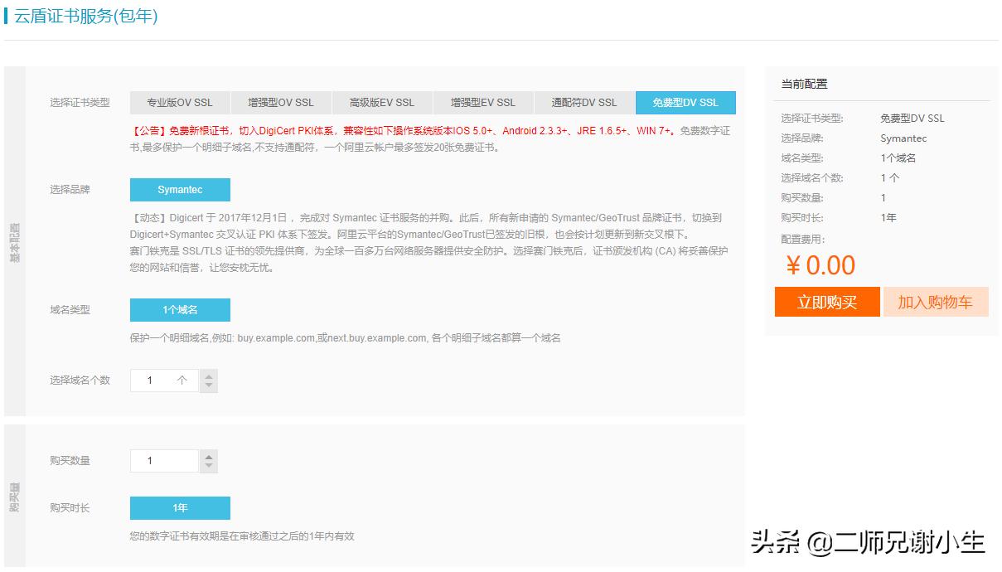
Task: Decrease 选择域名个数 with the down arrow
Action: [x=209, y=385]
